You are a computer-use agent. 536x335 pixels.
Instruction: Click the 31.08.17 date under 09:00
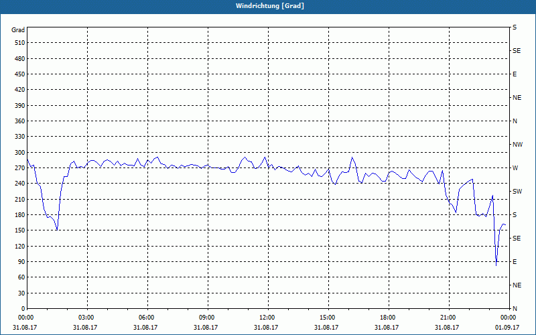[x=206, y=327]
